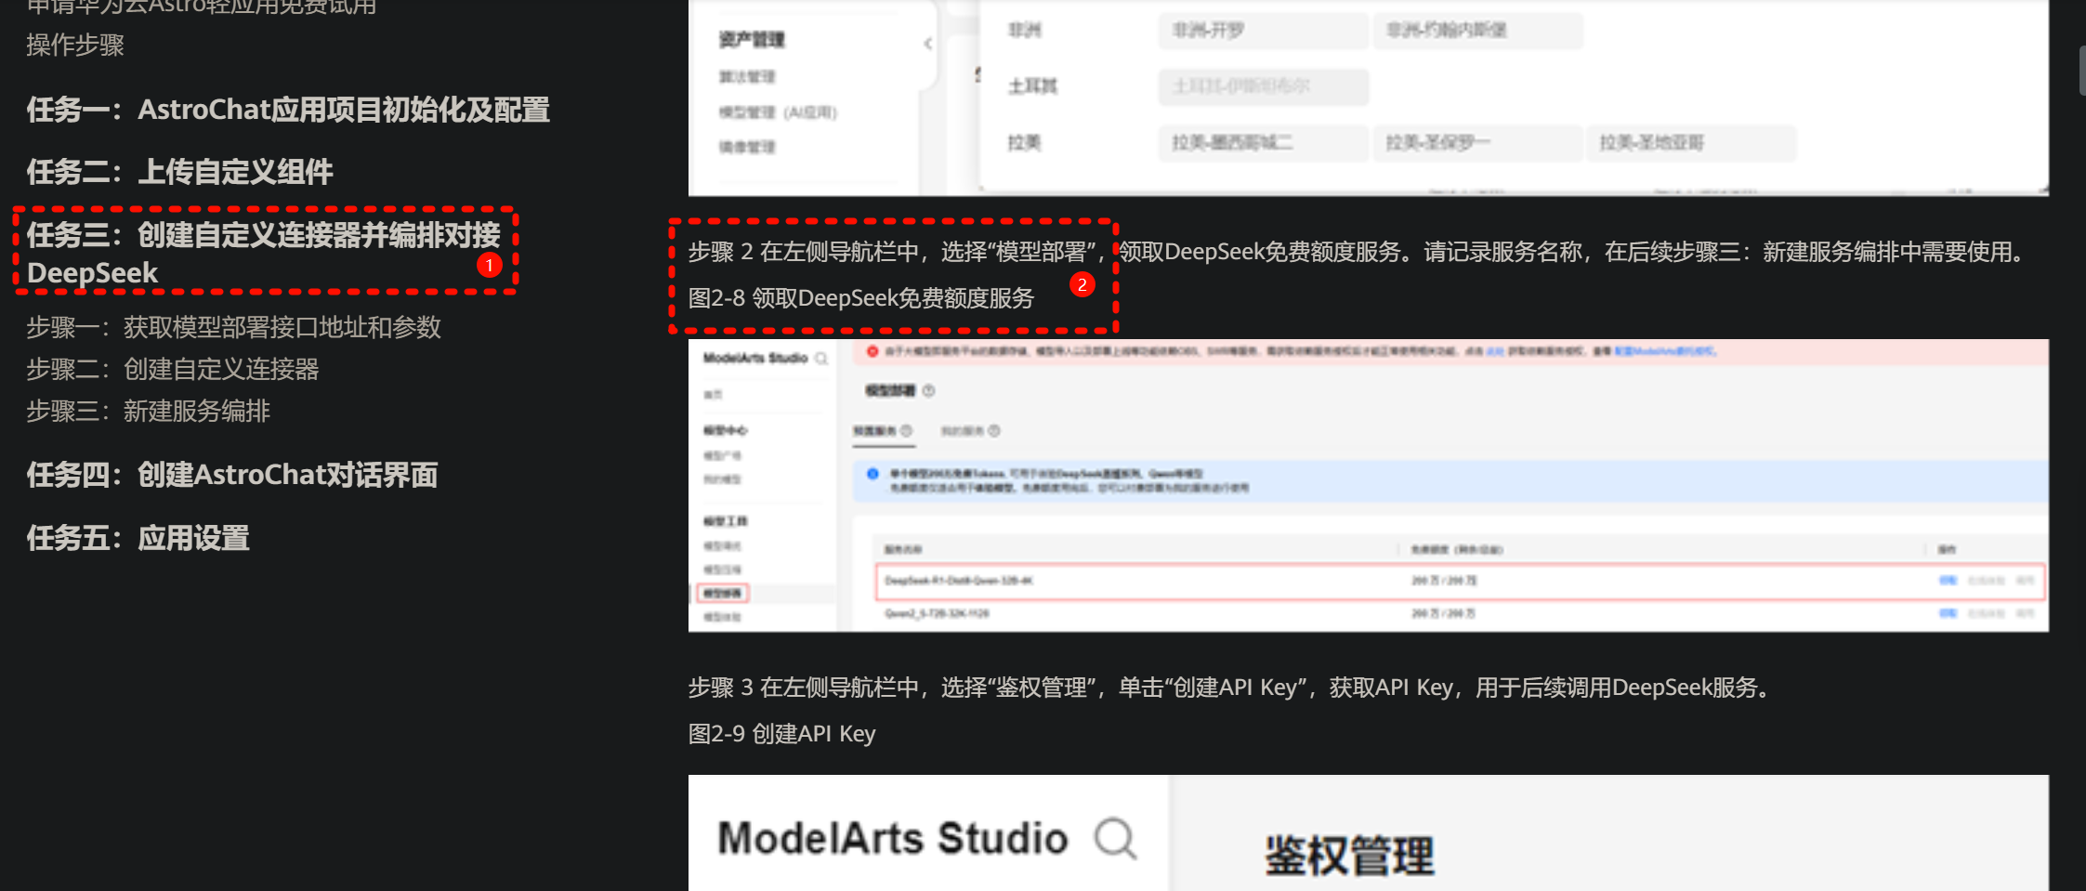Choose the 拉美-圣地亚哥 region chip
This screenshot has height=891, width=2086.
pyautogui.click(x=1691, y=143)
